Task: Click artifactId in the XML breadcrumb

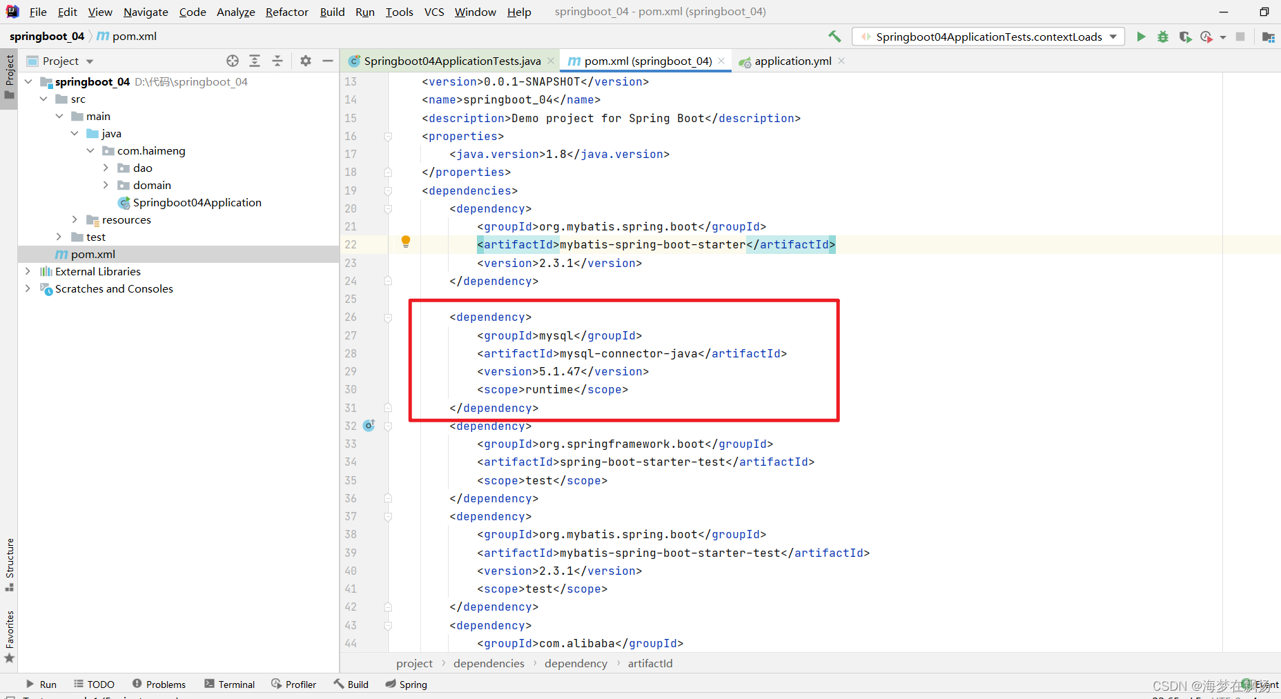Action: (x=650, y=663)
